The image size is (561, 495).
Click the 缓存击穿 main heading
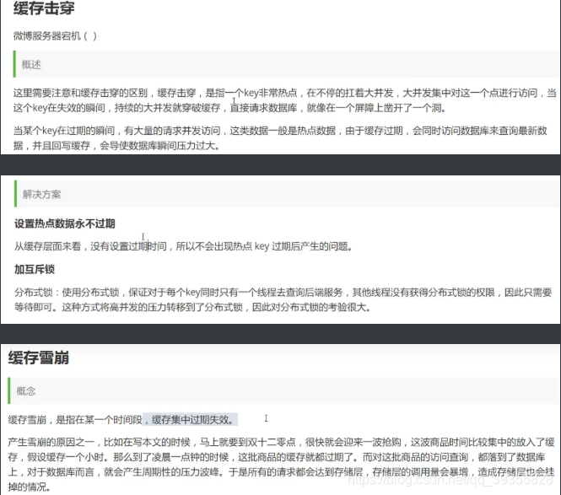click(x=44, y=8)
